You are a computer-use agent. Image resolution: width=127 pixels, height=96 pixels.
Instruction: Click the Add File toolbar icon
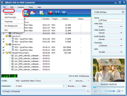pyautogui.click(x=26, y=13)
